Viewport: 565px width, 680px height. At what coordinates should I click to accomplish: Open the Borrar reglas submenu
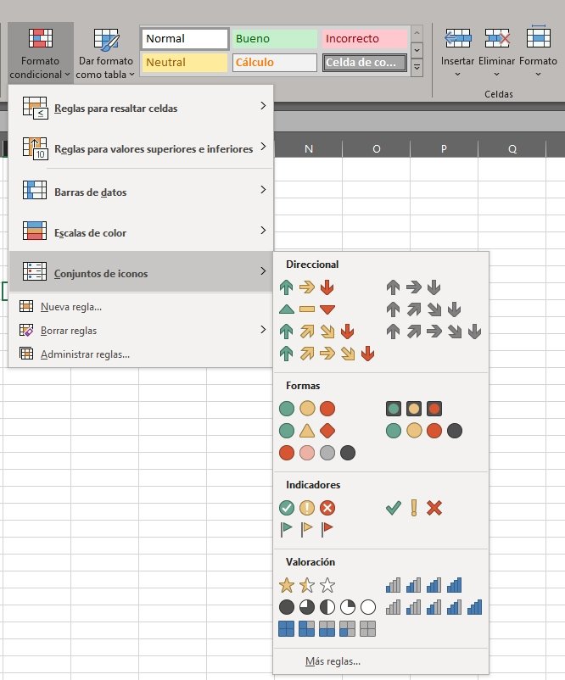[141, 331]
